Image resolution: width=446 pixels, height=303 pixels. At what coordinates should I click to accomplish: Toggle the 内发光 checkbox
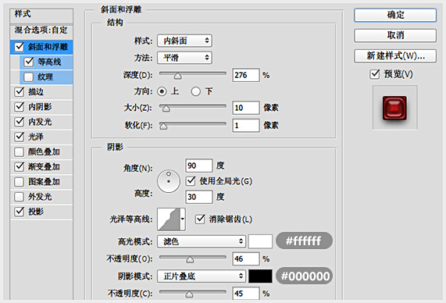(19, 122)
